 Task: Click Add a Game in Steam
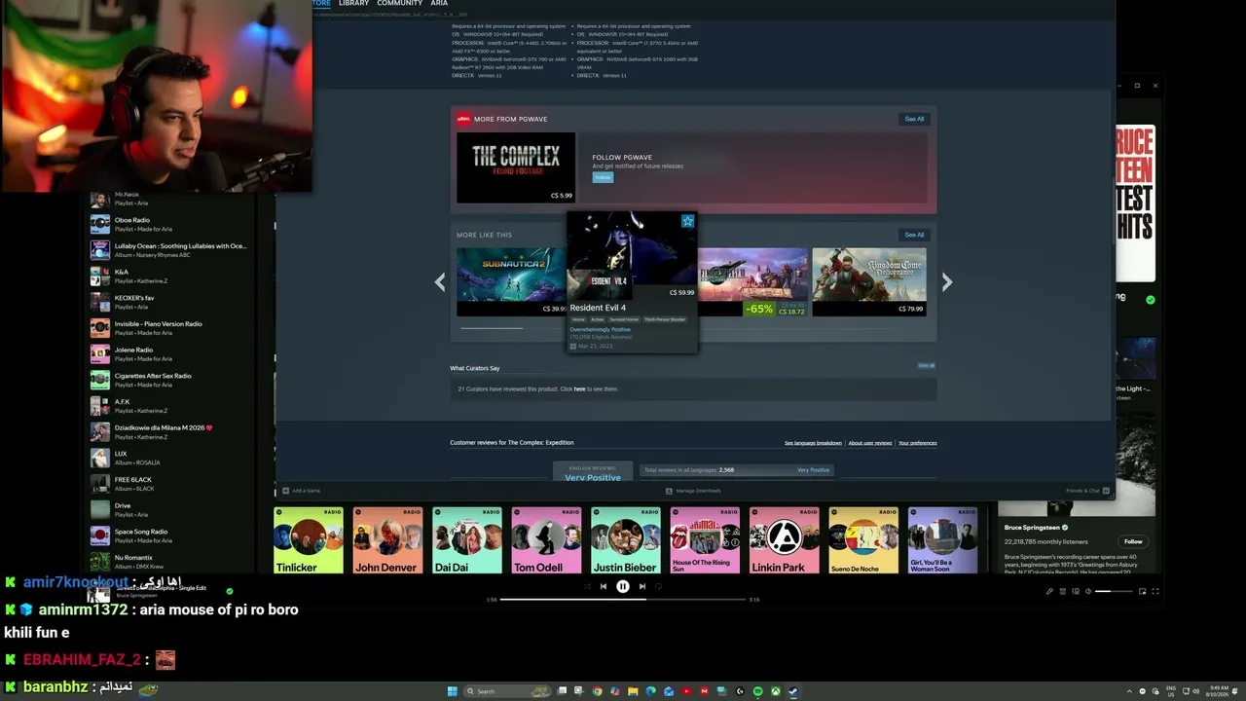[x=301, y=491]
